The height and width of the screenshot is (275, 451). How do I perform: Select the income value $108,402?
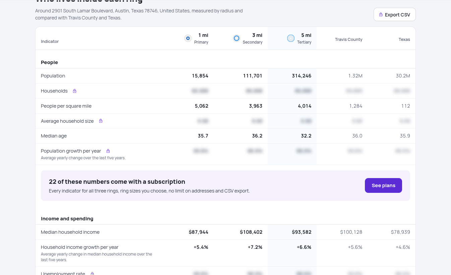click(251, 232)
